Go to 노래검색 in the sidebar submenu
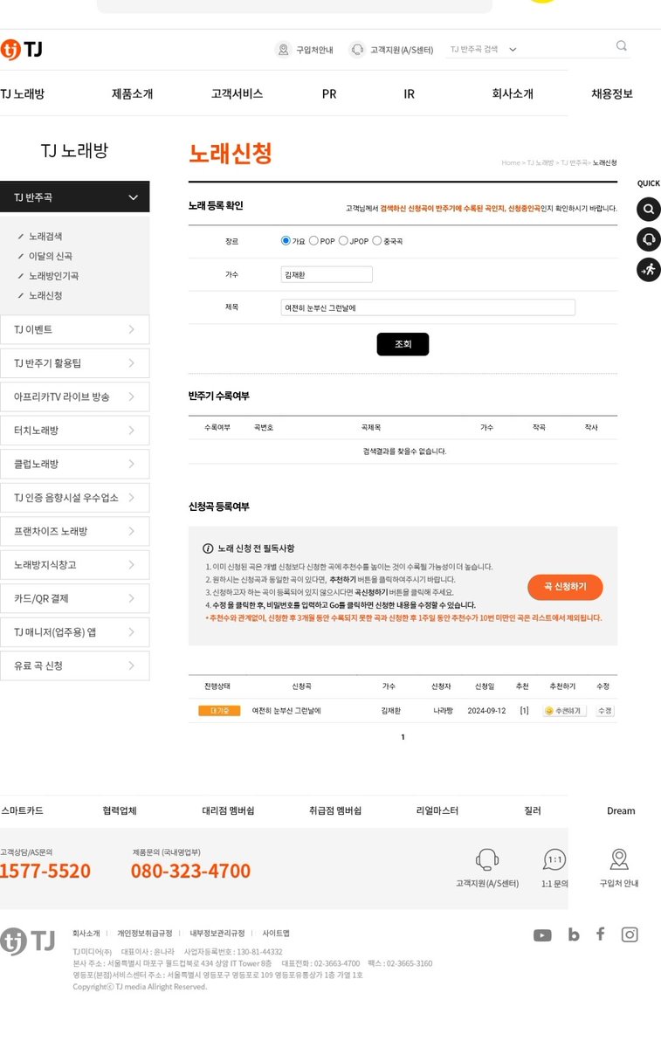Image resolution: width=661 pixels, height=1048 pixels. click(x=45, y=237)
